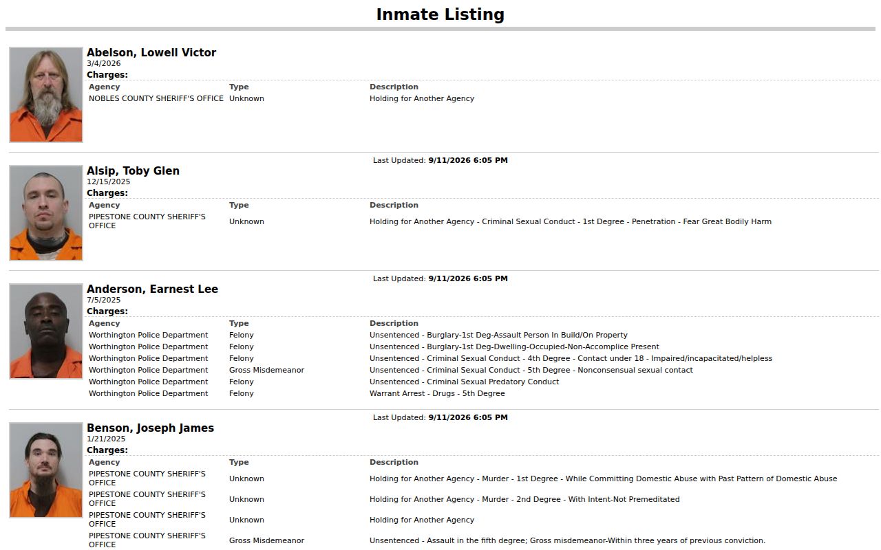
Task: Click NOBLES COUNTY SHERIFF'S OFFICE agency cell
Action: 156,98
